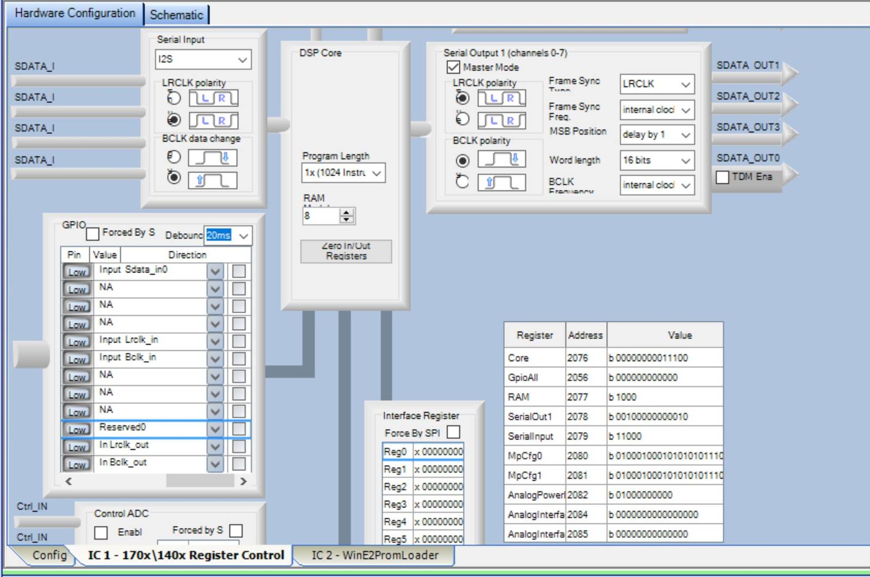Select Serial Output LRCLK polarity L-low waveform icon

502,98
